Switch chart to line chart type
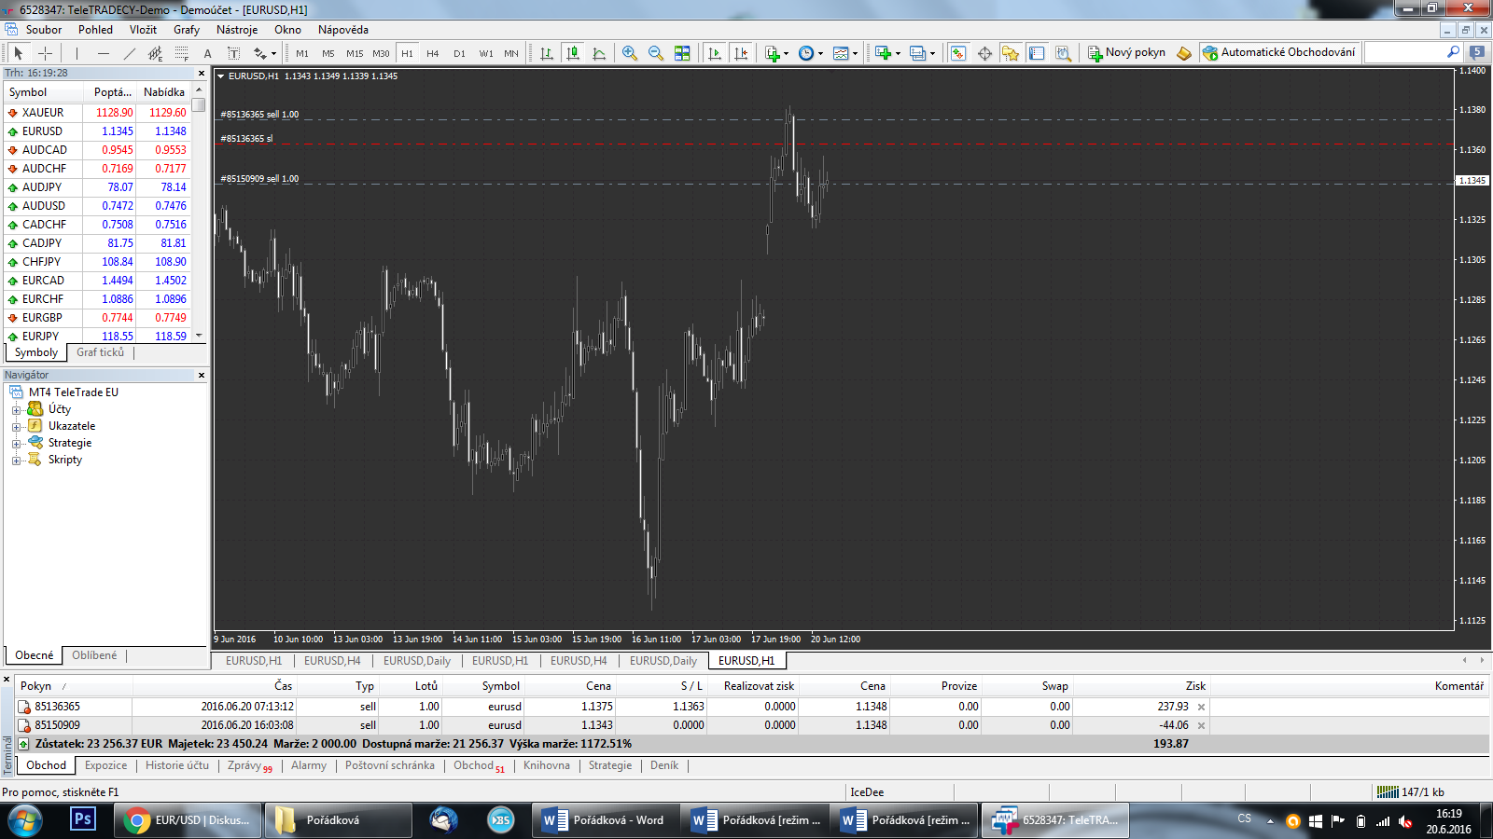The width and height of the screenshot is (1493, 839). pos(599,53)
